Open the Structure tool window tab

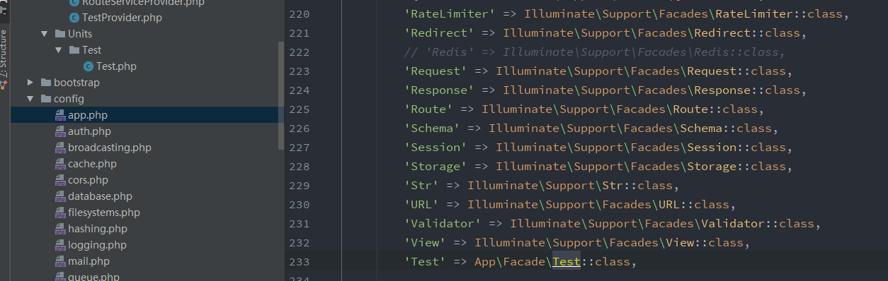point(4,53)
